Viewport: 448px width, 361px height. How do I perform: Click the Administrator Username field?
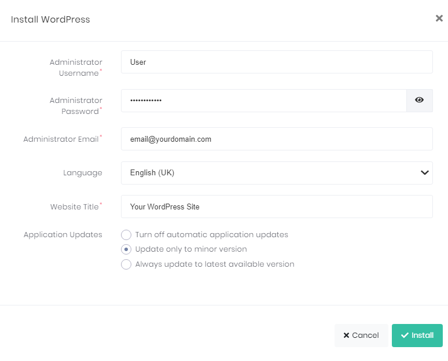pyautogui.click(x=277, y=62)
